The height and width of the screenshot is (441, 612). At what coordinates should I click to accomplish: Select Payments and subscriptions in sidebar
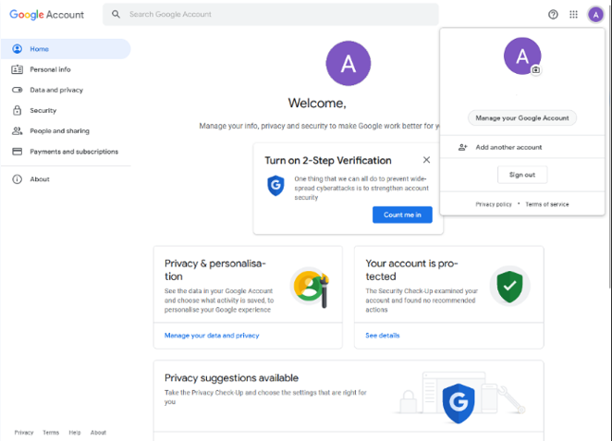[74, 152]
